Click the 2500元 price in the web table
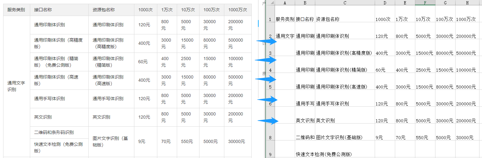The height and width of the screenshot is (158, 482). tap(186, 62)
